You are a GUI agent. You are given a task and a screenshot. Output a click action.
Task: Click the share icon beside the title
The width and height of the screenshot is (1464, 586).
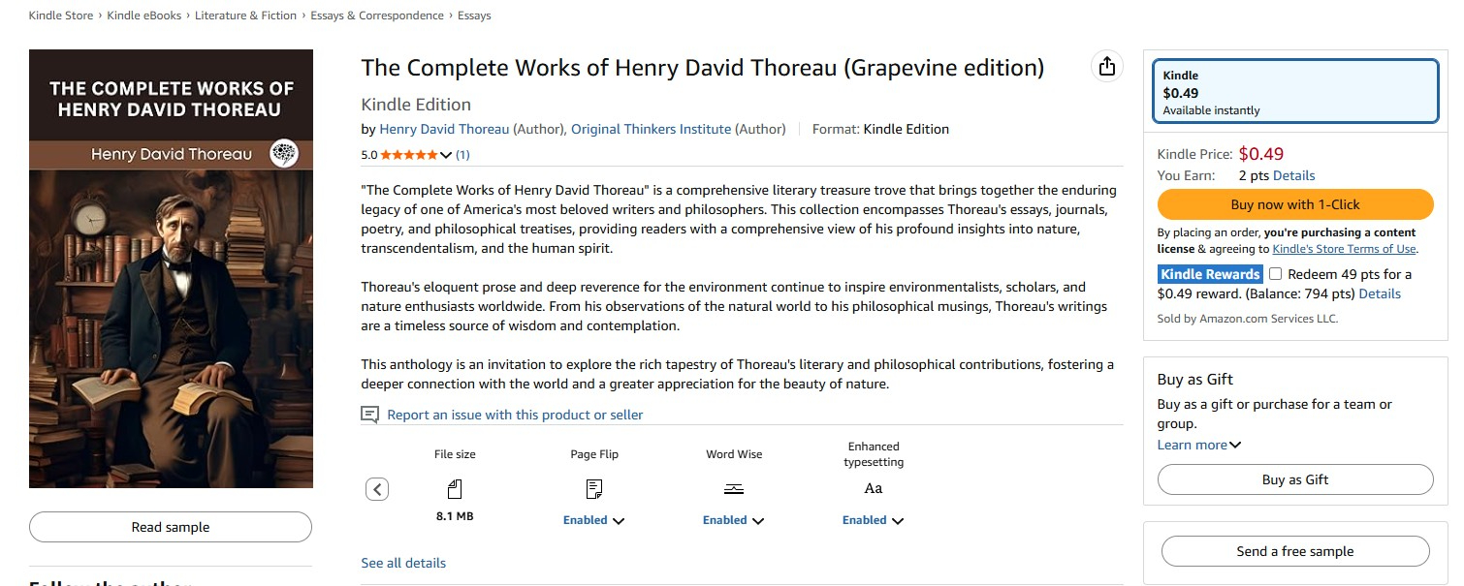[x=1106, y=67]
